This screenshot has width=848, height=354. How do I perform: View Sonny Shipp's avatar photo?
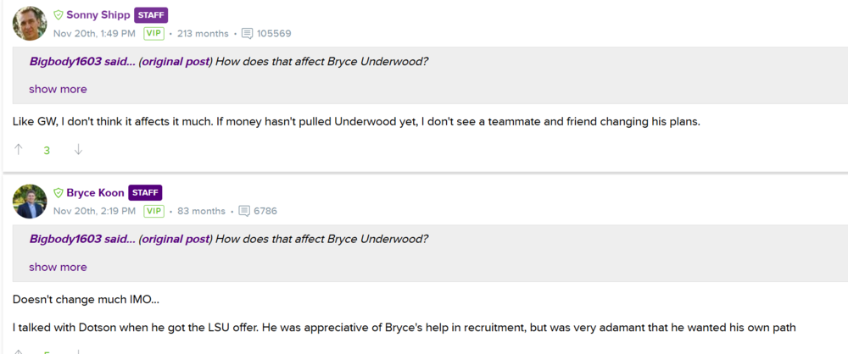pos(30,24)
